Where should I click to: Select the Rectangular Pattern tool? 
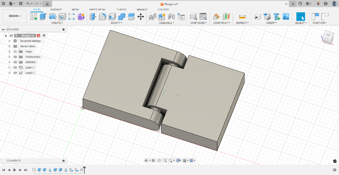(x=71, y=17)
